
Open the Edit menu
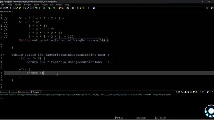tap(2, 5)
